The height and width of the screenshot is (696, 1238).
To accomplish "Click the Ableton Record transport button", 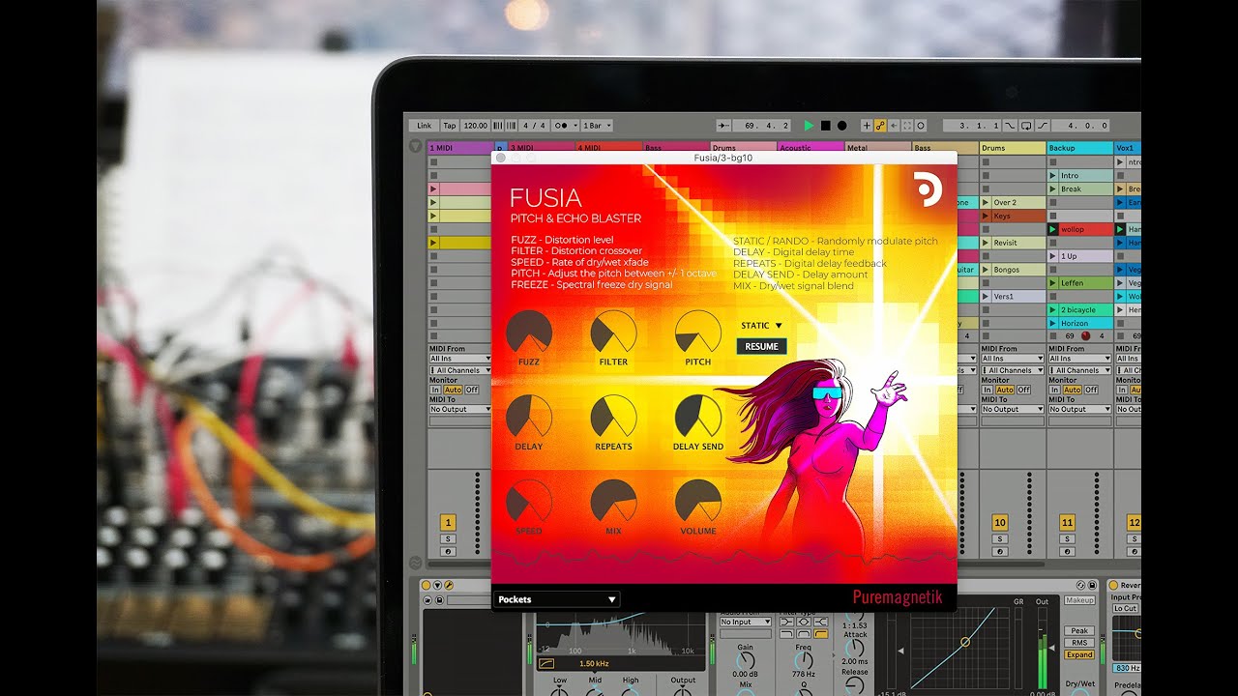I will coord(842,126).
